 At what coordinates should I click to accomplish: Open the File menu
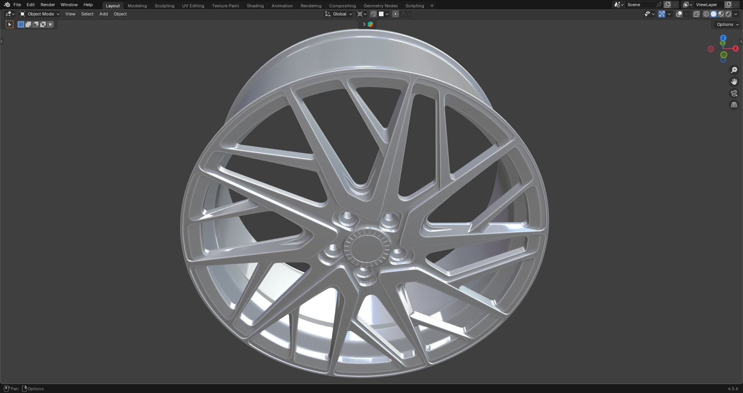pyautogui.click(x=17, y=5)
